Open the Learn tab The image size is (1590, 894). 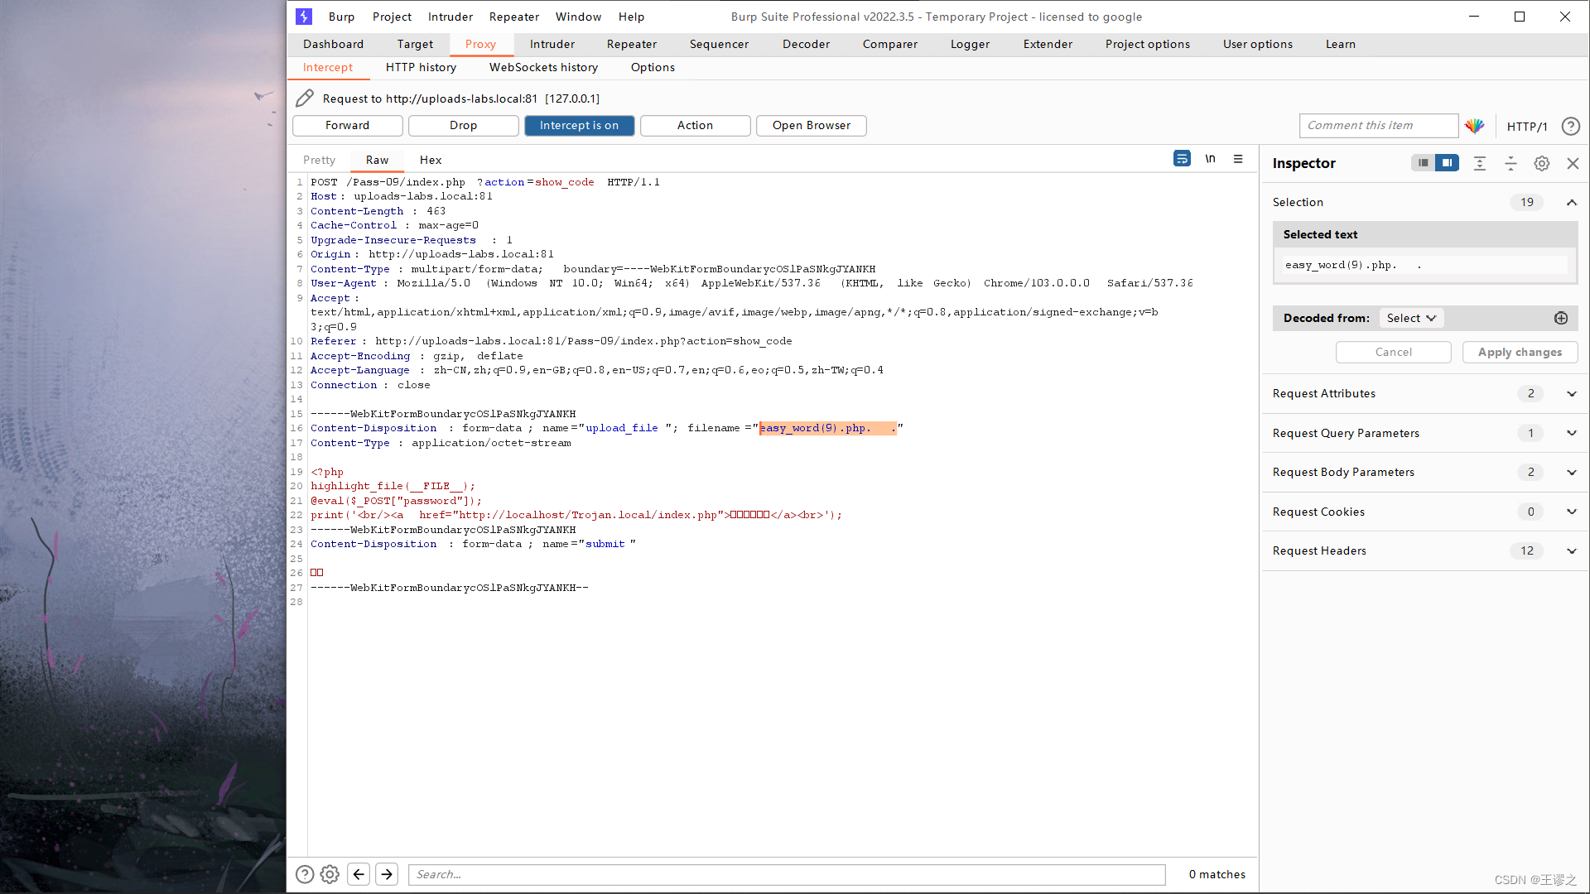[x=1340, y=44]
